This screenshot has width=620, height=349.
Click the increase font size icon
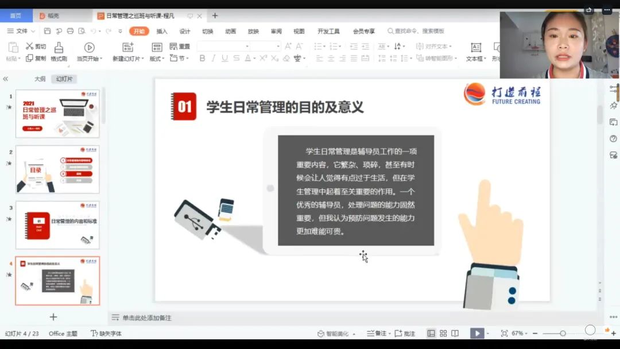(288, 46)
